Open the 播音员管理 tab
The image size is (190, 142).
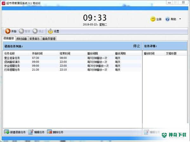(x=49, y=39)
